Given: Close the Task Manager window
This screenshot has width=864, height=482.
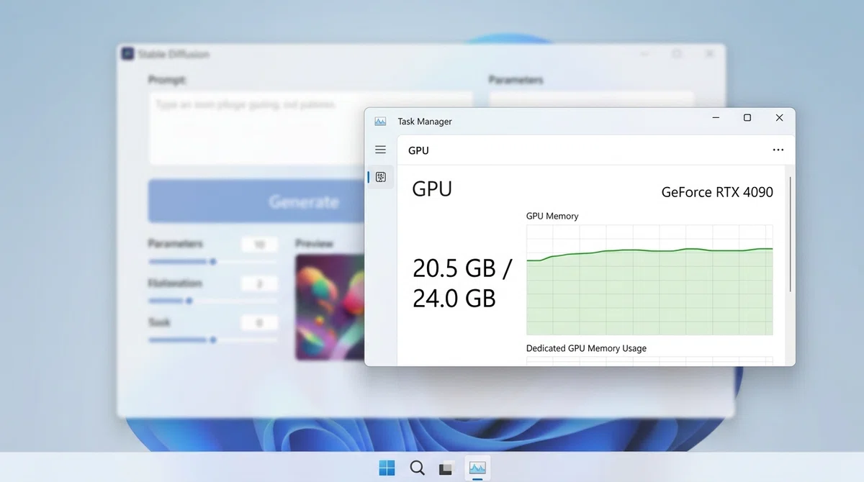Looking at the screenshot, I should tap(779, 118).
